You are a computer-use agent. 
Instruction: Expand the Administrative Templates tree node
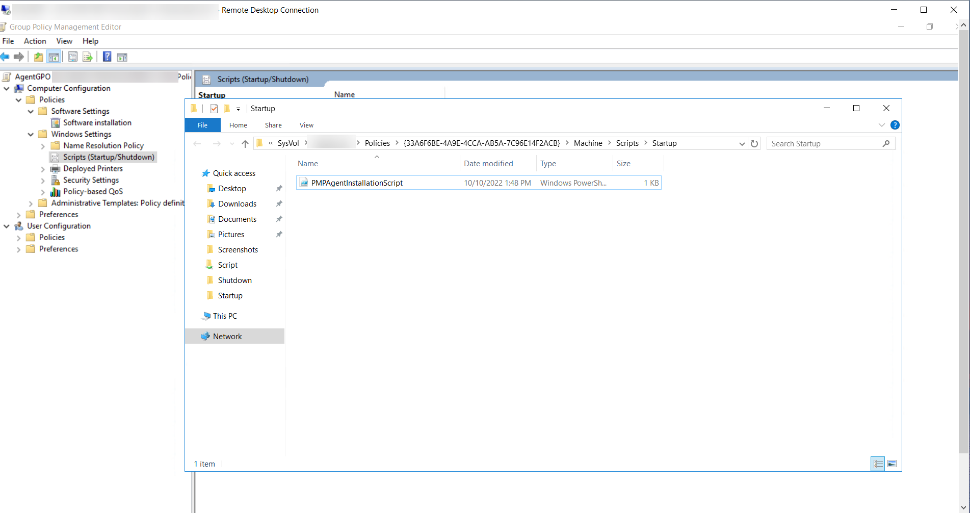point(32,203)
